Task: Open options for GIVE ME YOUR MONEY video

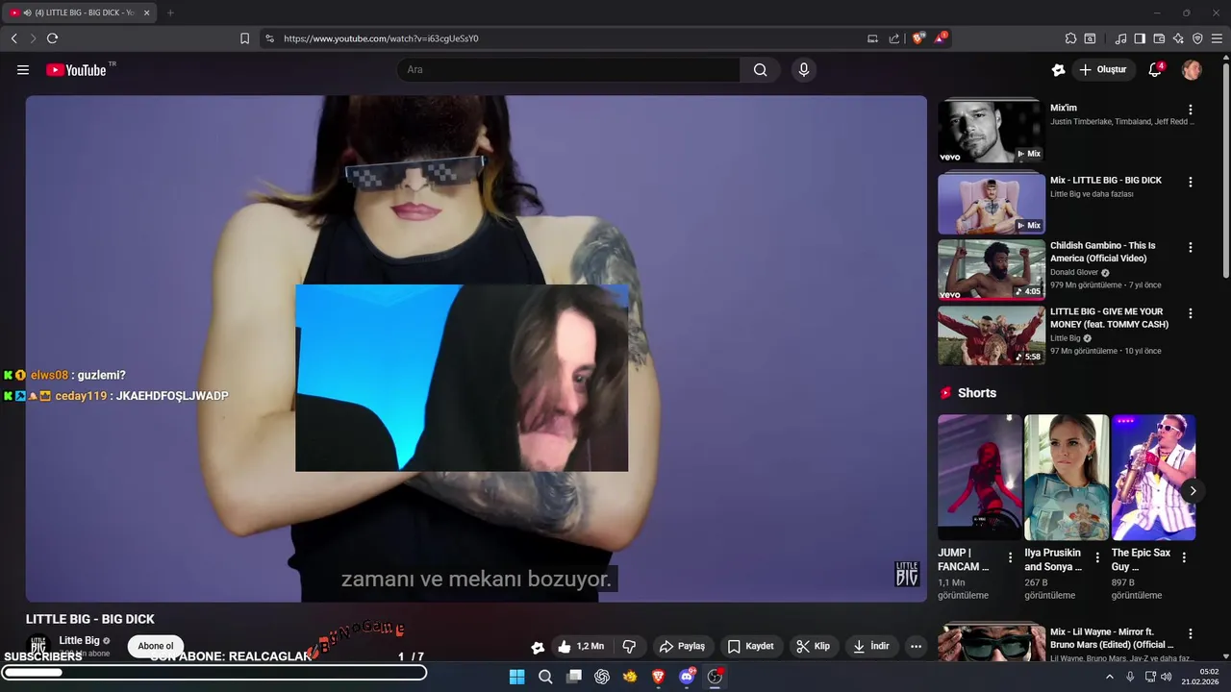Action: pyautogui.click(x=1191, y=313)
